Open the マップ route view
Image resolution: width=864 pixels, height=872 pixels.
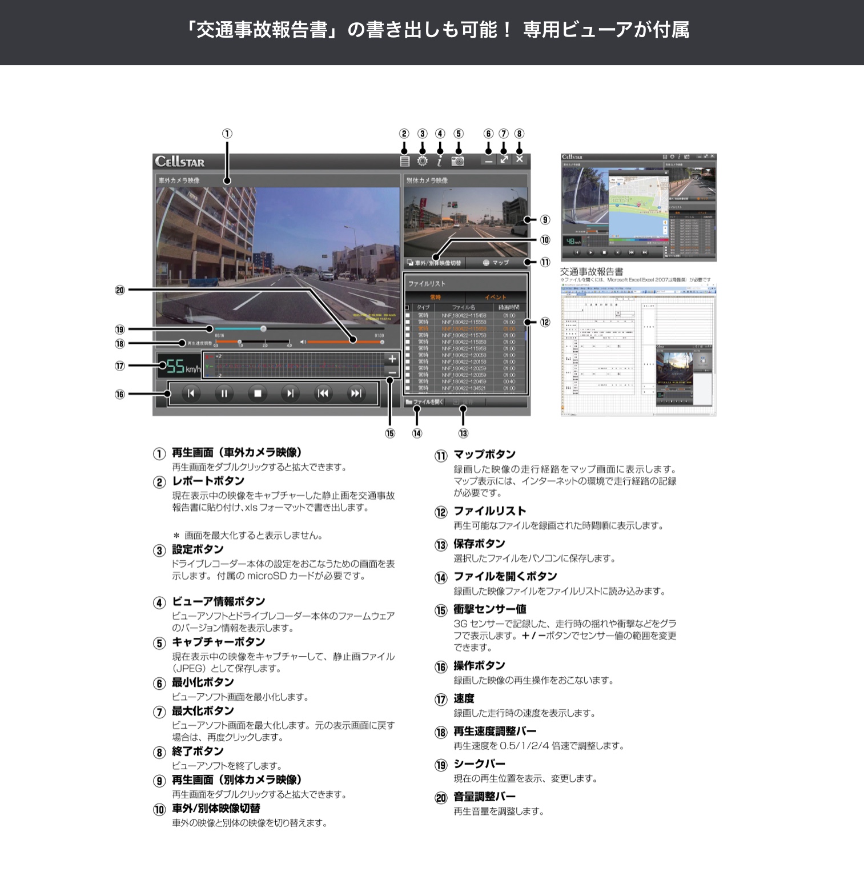[x=496, y=263]
